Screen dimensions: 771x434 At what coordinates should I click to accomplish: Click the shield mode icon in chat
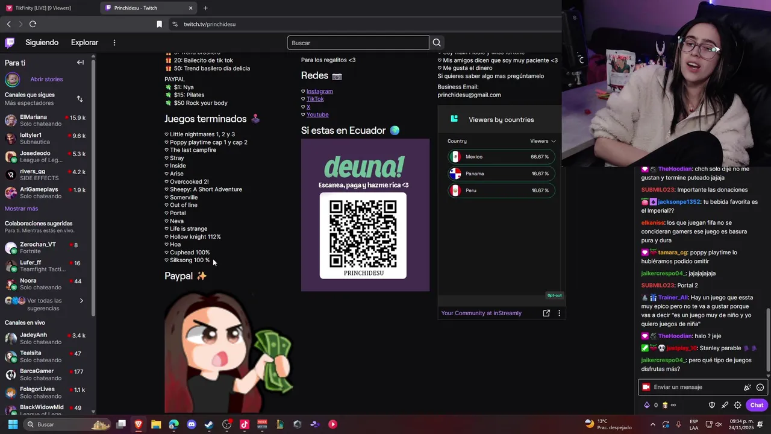point(711,405)
